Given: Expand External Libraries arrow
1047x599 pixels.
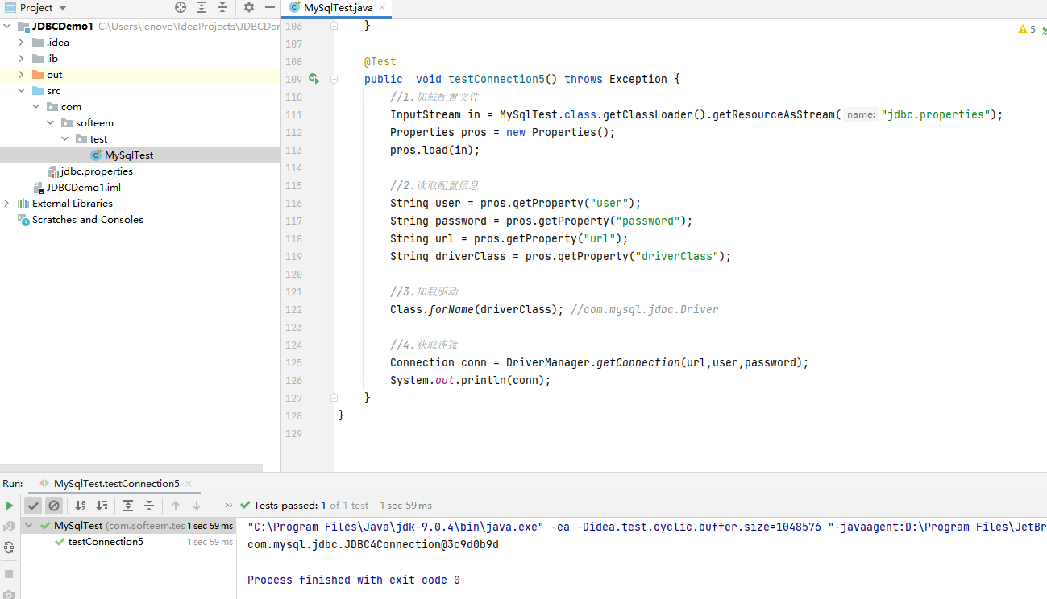Looking at the screenshot, I should (7, 203).
